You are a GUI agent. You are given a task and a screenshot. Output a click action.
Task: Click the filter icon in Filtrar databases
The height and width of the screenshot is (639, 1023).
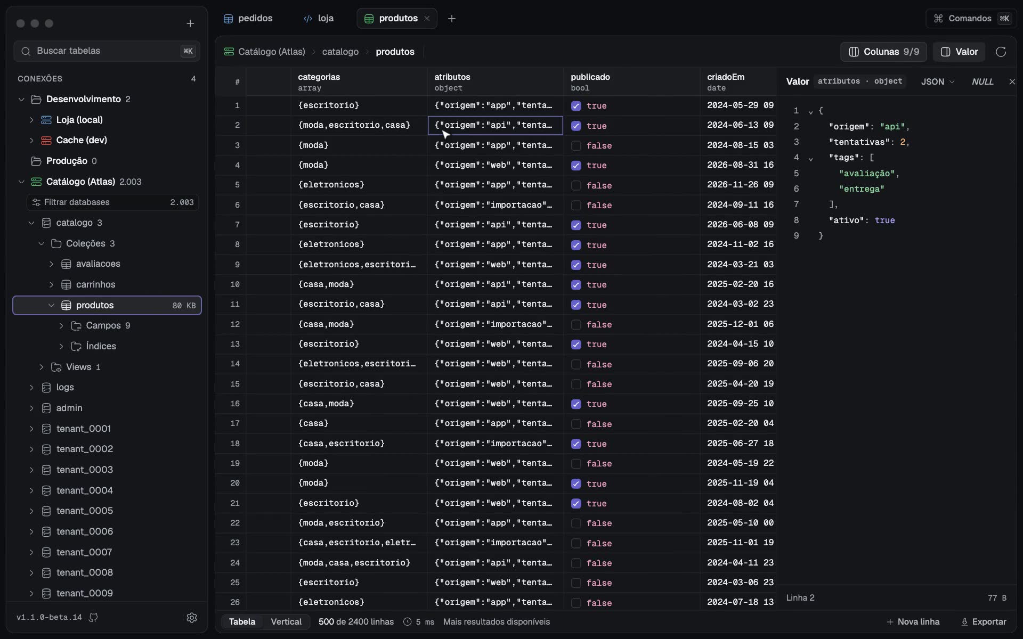36,202
